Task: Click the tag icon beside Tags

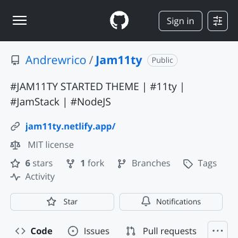Action: pos(188,164)
